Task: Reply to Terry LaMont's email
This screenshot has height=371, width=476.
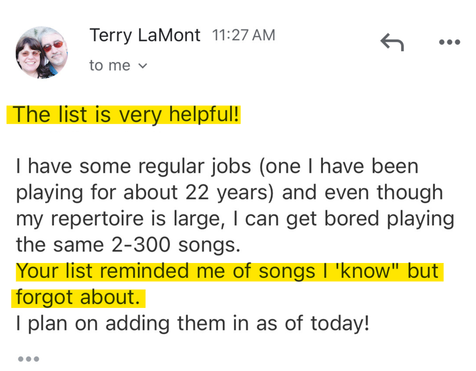Action: click(392, 43)
